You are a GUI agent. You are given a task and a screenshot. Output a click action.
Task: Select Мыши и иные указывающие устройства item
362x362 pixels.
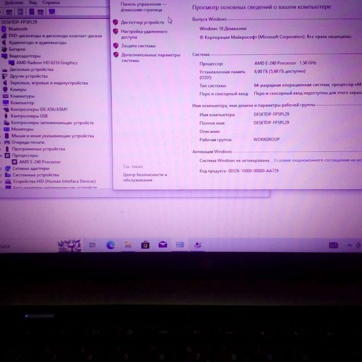[x=53, y=135]
